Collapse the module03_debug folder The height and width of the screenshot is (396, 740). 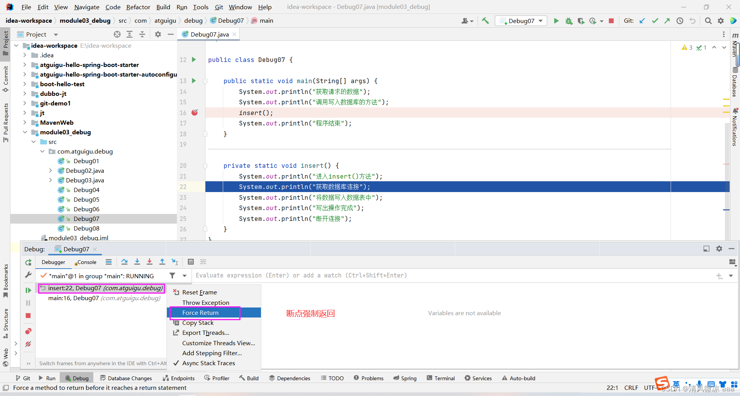[25, 132]
